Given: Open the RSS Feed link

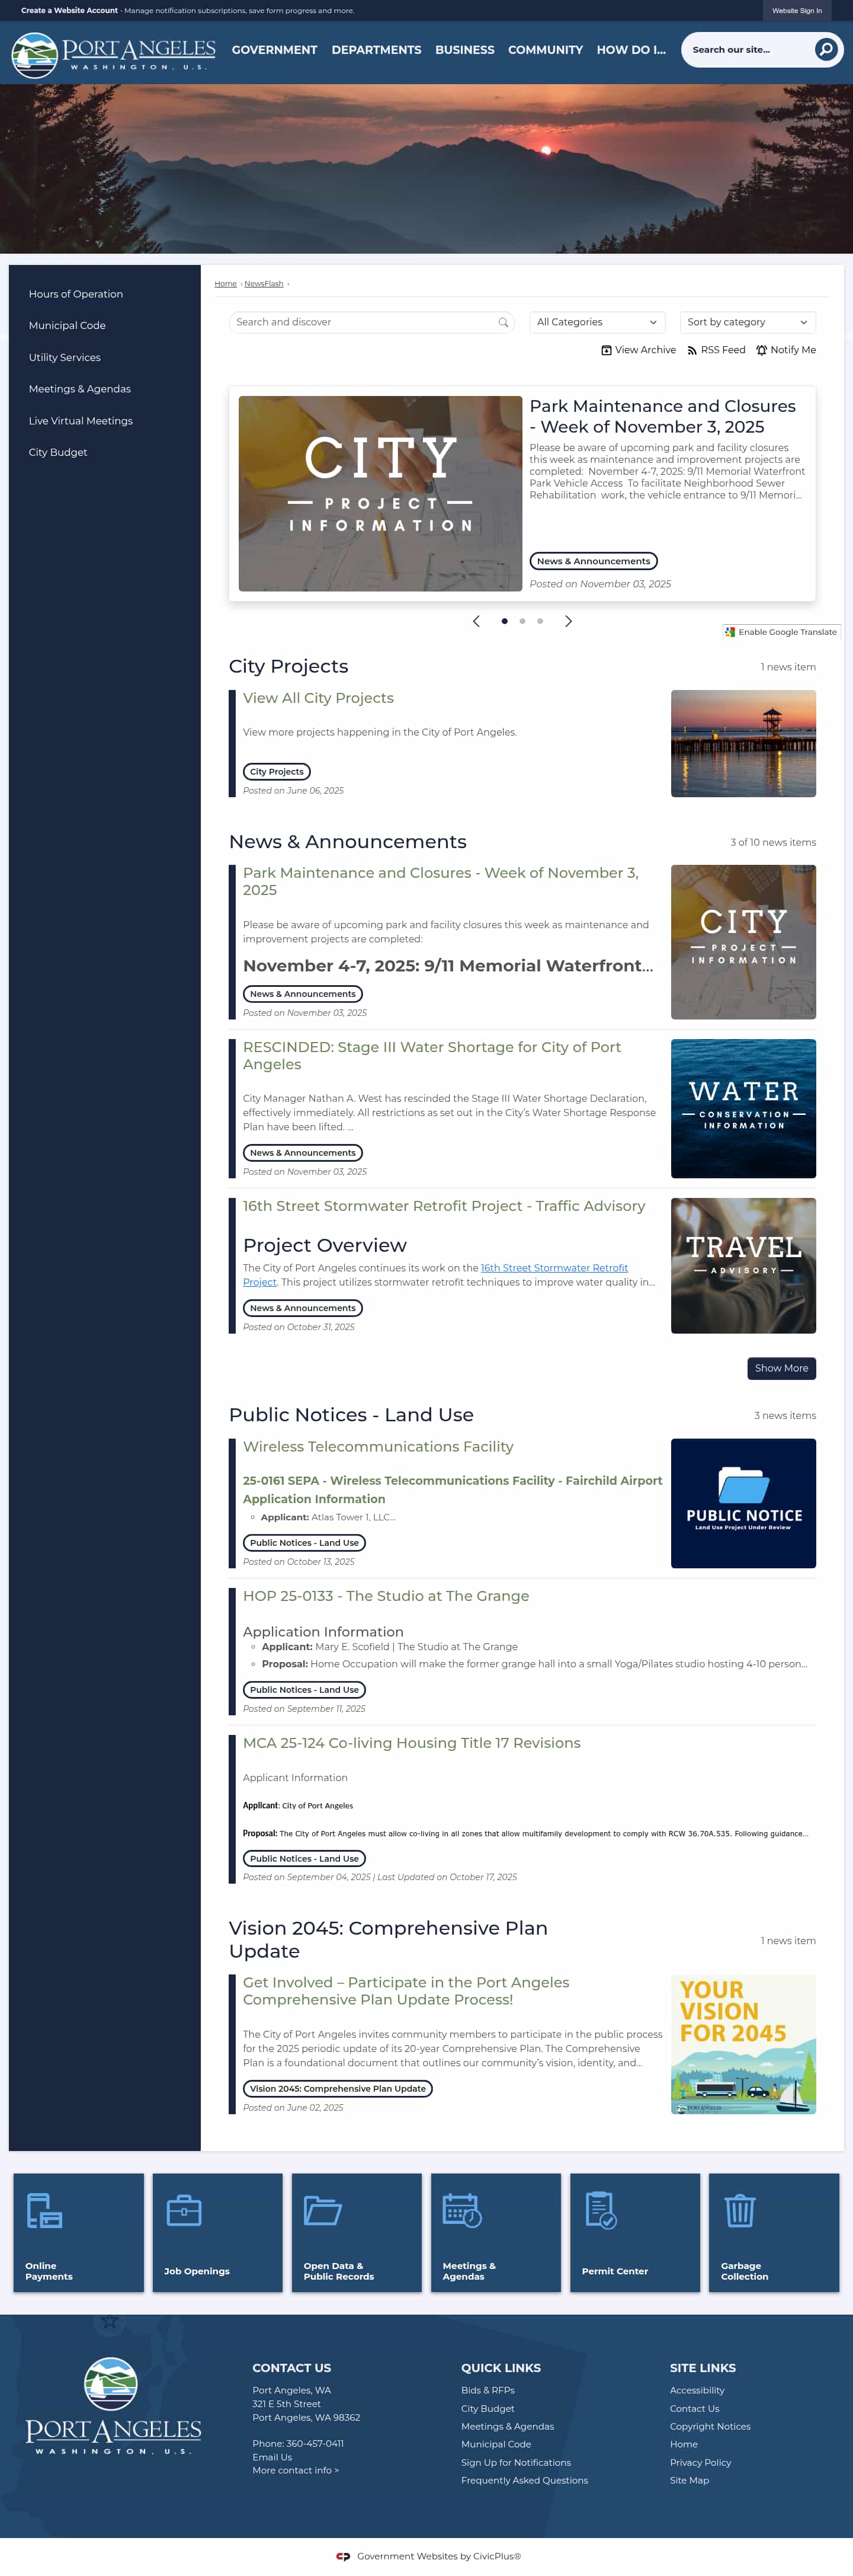Looking at the screenshot, I should point(716,350).
